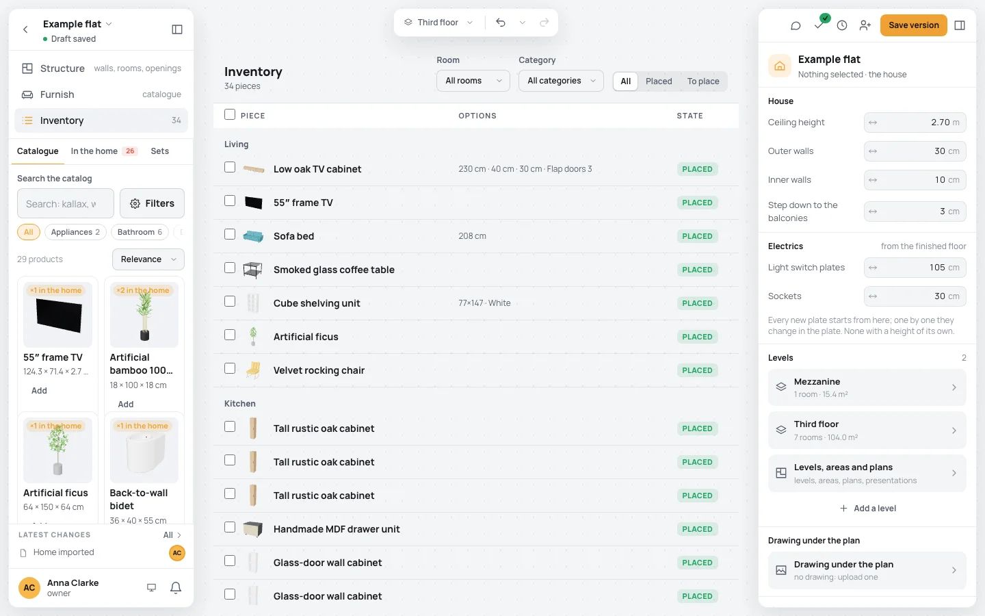
Task: Open version history clock icon
Action: 842,25
